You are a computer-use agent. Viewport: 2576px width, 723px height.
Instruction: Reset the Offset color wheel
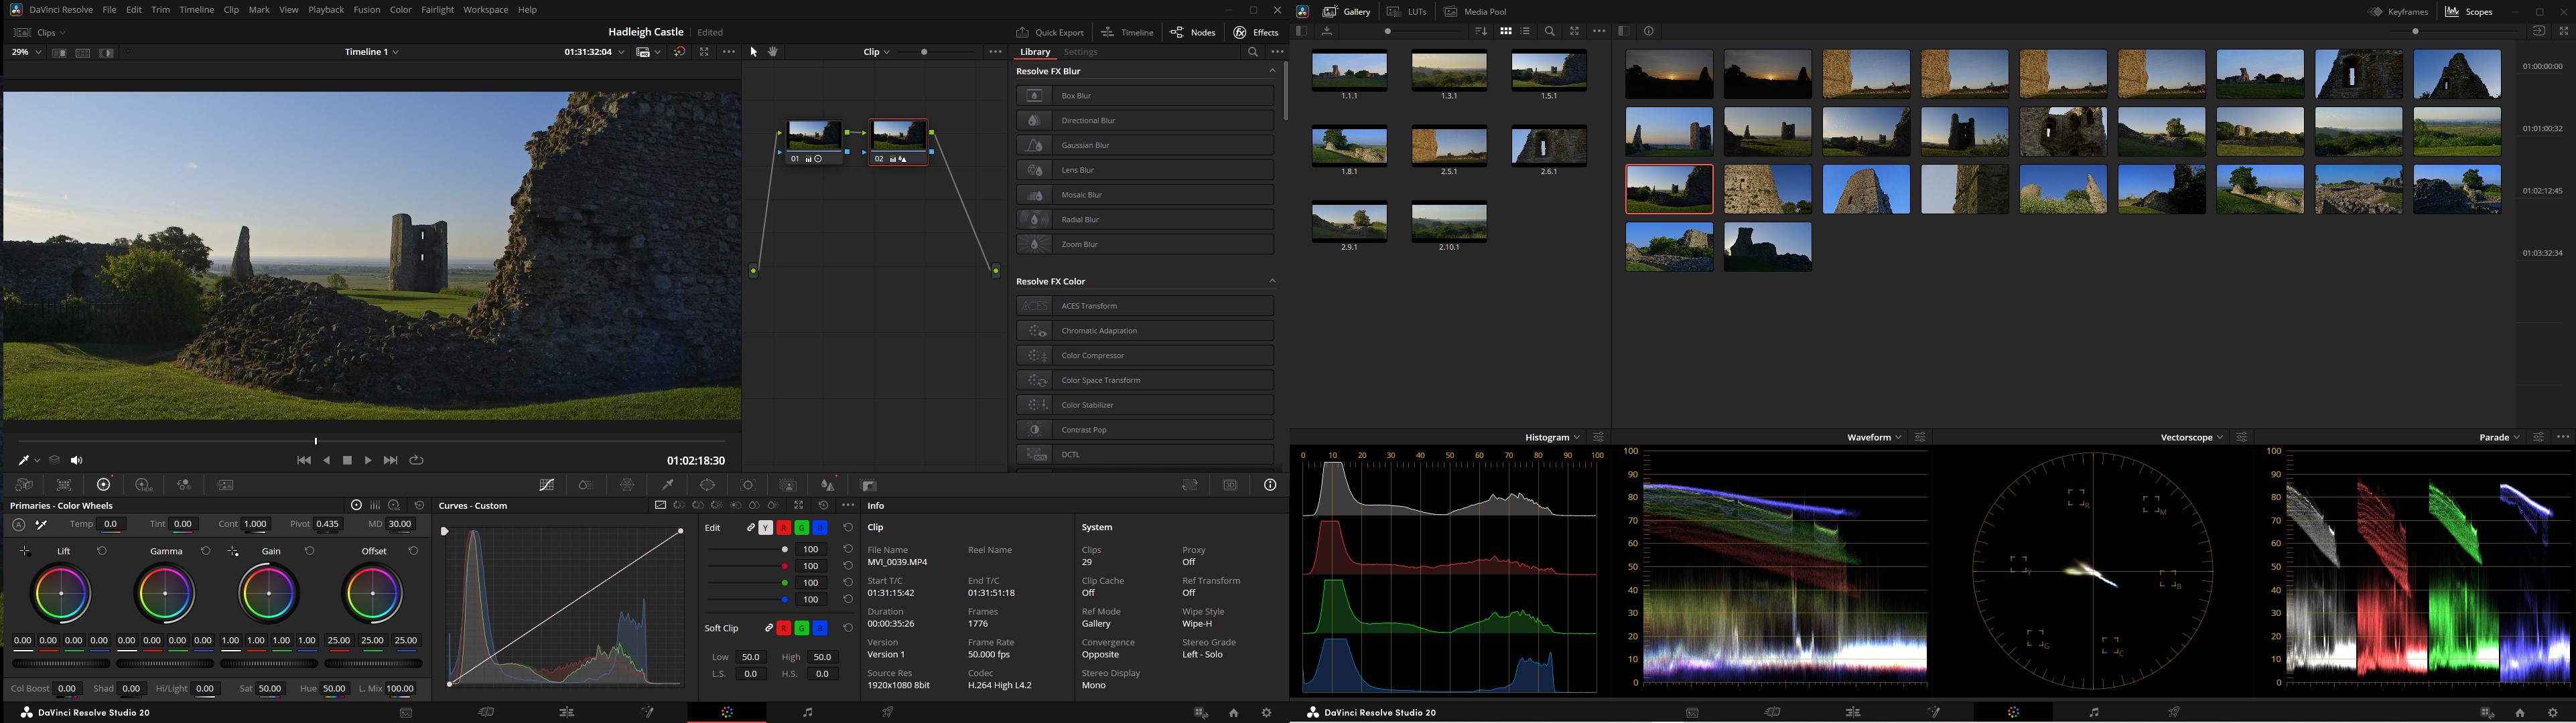tap(413, 551)
